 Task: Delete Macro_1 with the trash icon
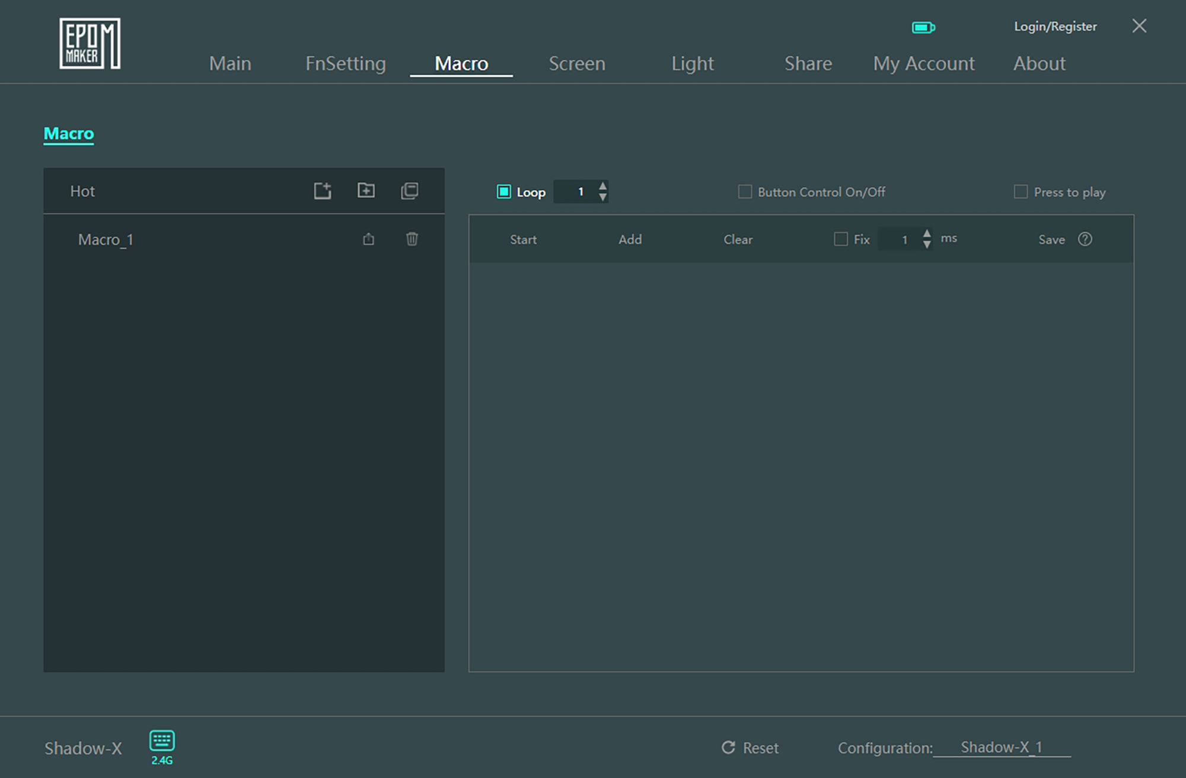[412, 239]
